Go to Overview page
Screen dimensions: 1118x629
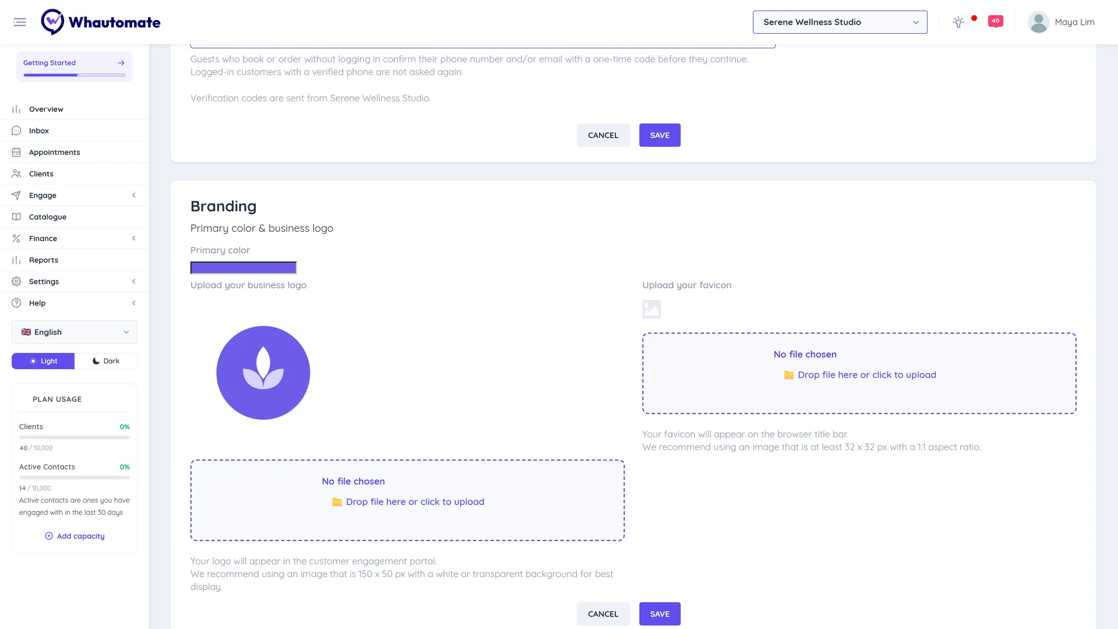75,109
